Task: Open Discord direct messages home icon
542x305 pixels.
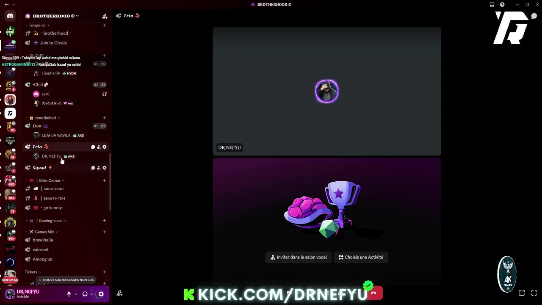Action: [x=10, y=16]
